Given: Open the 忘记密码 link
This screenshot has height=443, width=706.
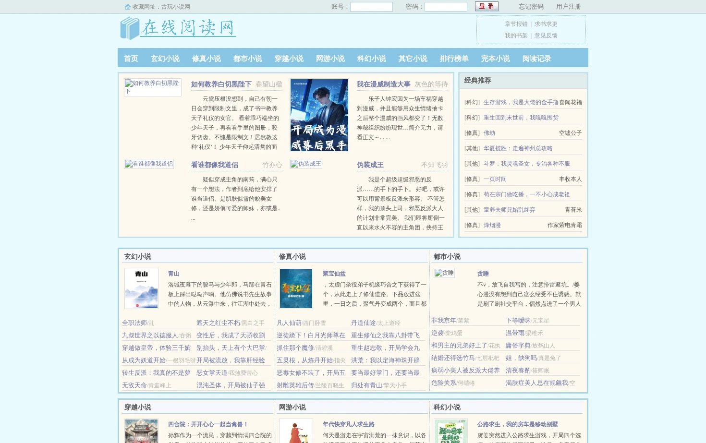Looking at the screenshot, I should tap(531, 7).
